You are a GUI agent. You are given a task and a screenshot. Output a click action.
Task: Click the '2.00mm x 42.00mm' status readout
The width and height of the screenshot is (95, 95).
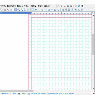8,93
